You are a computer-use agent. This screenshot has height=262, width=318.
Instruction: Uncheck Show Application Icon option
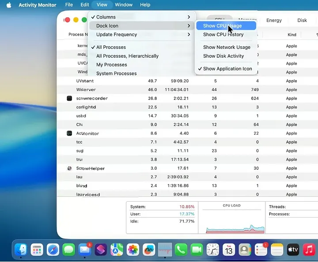(227, 69)
